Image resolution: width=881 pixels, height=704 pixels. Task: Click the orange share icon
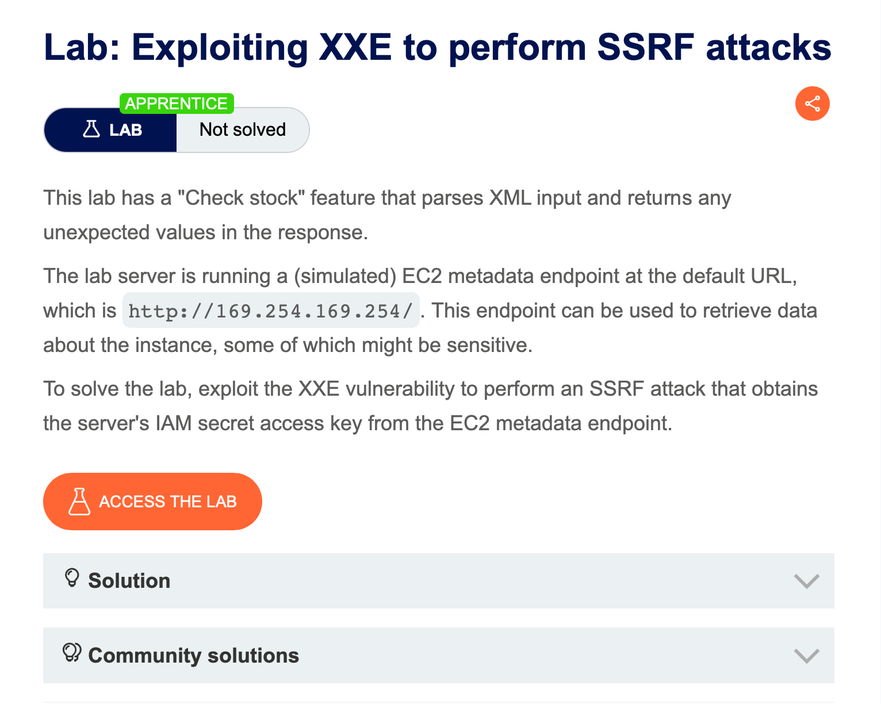[812, 104]
